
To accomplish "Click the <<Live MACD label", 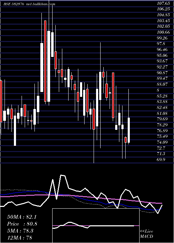I will (147, 234).
